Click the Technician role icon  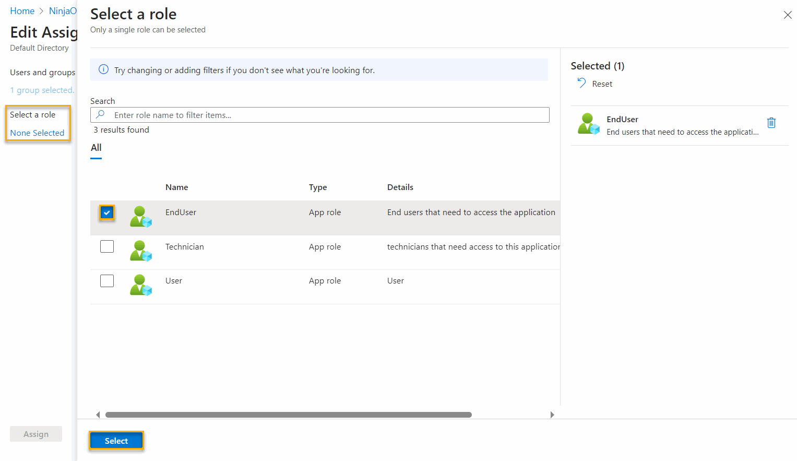140,251
